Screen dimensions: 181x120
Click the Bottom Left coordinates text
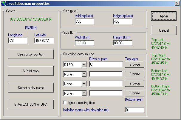click(161, 75)
